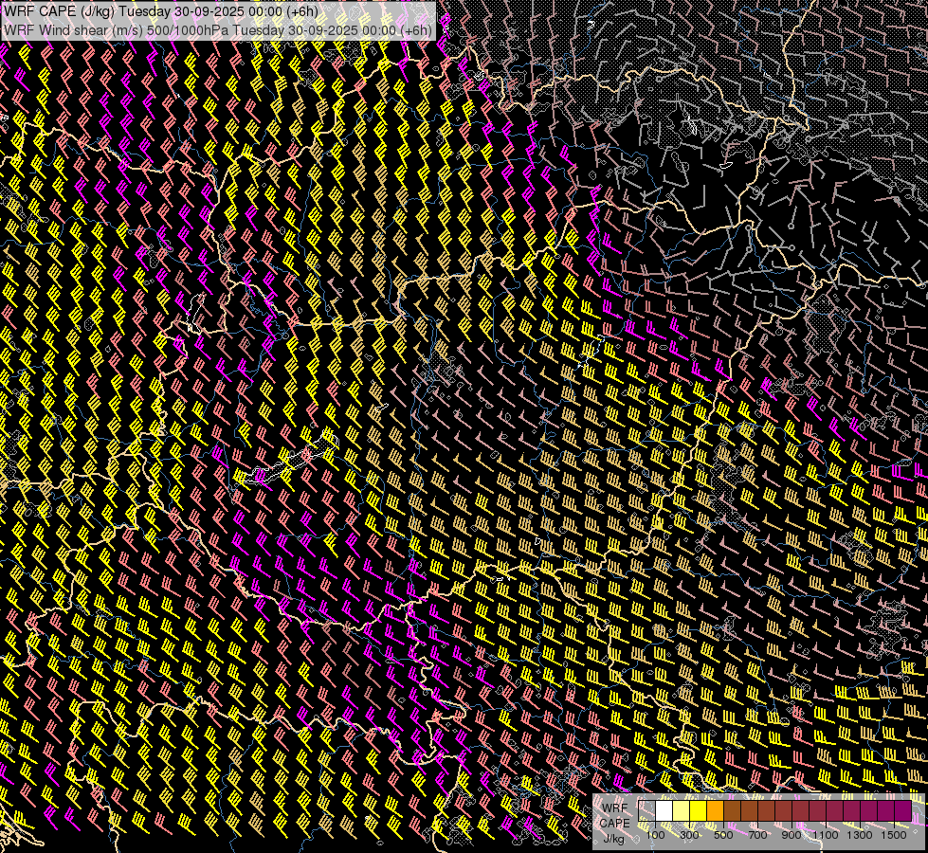Click the rightmost purple CAPE legend swatch
928x853 pixels.
(902, 811)
